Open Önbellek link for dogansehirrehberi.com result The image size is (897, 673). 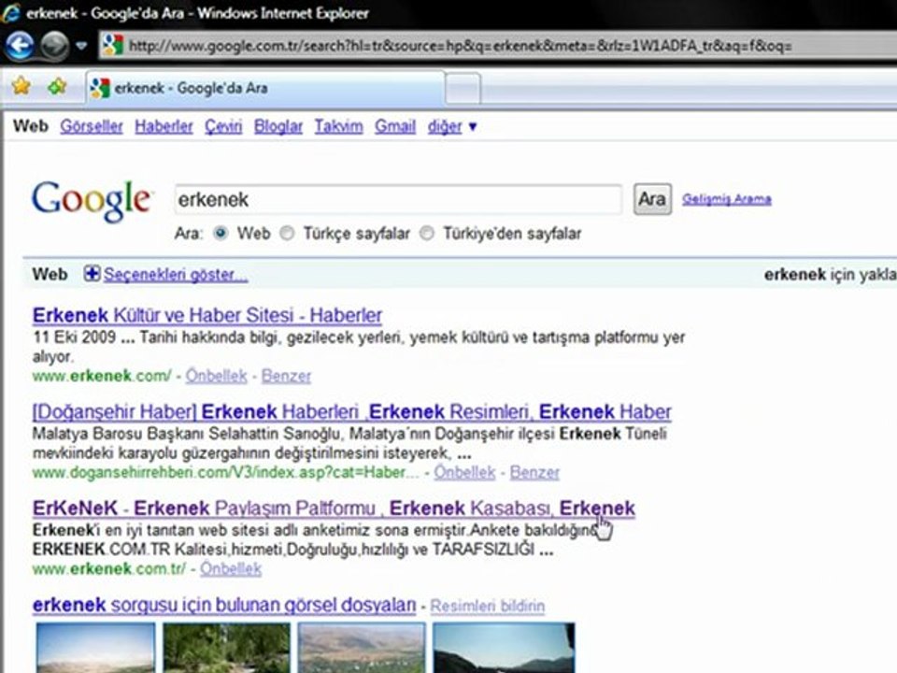pos(464,473)
